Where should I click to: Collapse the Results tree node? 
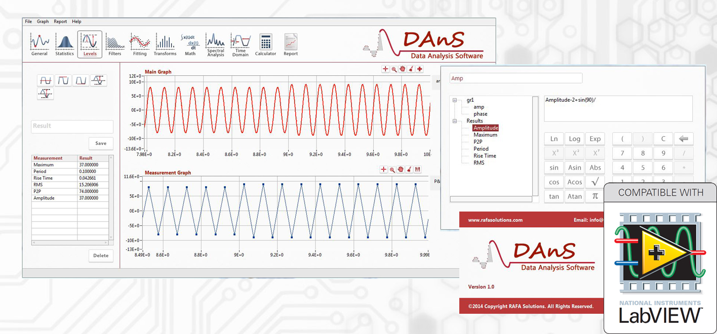pos(455,121)
